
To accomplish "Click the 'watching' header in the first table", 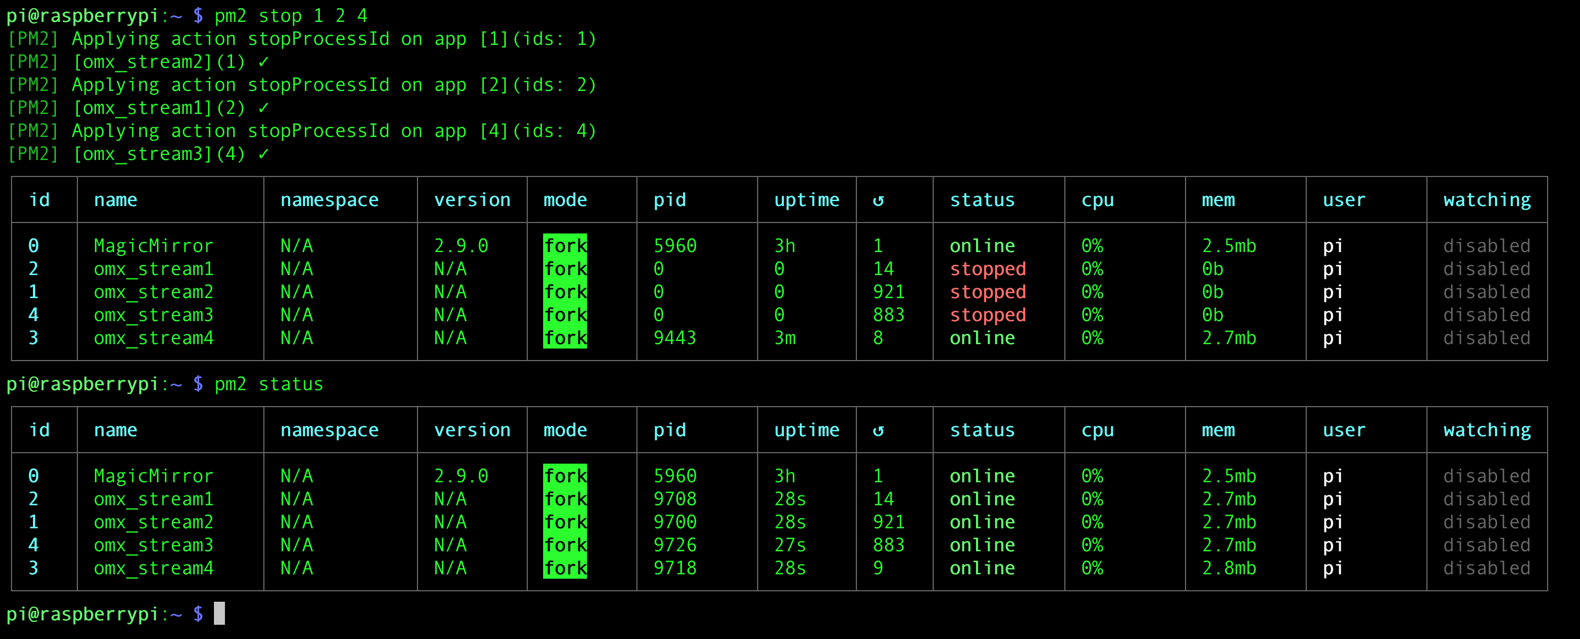I will [1487, 201].
